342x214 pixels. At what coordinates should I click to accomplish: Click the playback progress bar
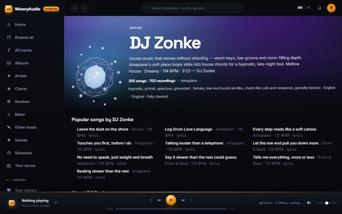(171, 209)
